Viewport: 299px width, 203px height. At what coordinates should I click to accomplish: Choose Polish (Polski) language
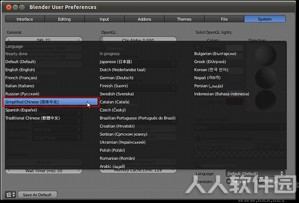112,150
